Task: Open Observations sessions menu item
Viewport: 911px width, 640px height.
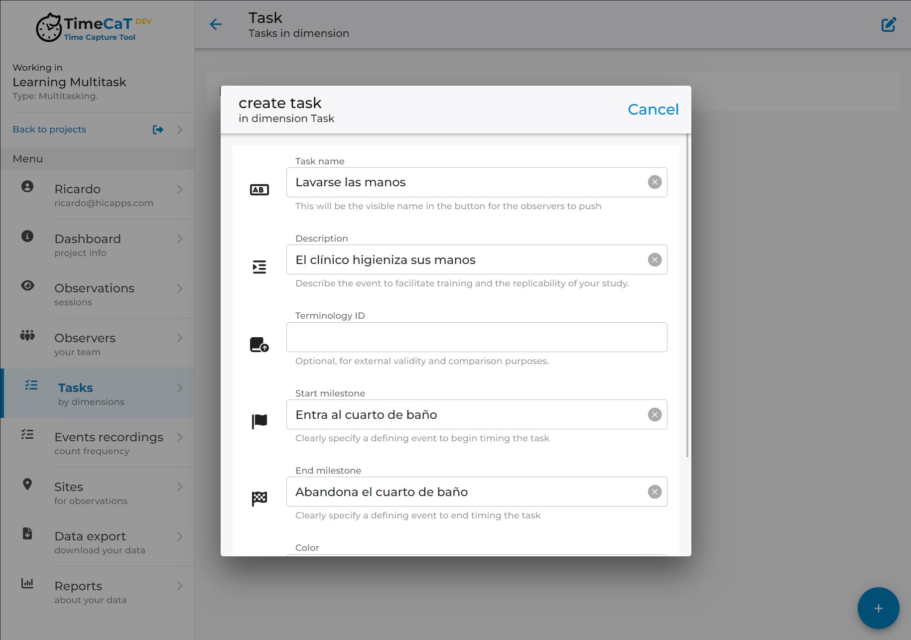Action: click(95, 294)
